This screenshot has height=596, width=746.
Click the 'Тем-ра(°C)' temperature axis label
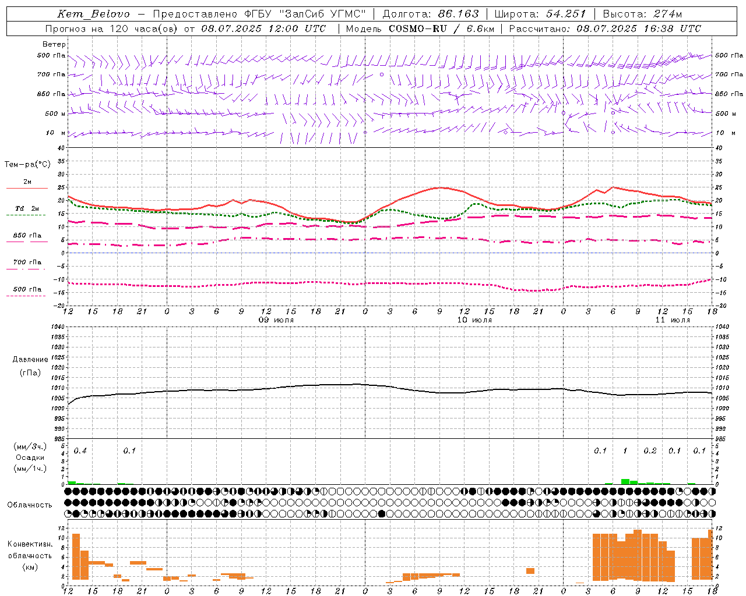pos(27,165)
